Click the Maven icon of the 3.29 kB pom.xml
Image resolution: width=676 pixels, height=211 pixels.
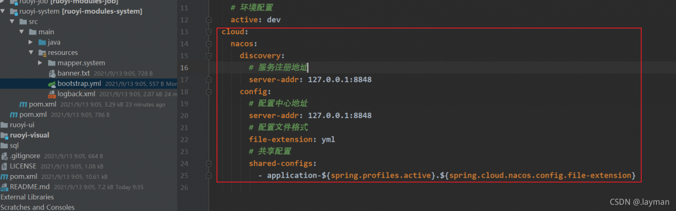pyautogui.click(x=23, y=104)
